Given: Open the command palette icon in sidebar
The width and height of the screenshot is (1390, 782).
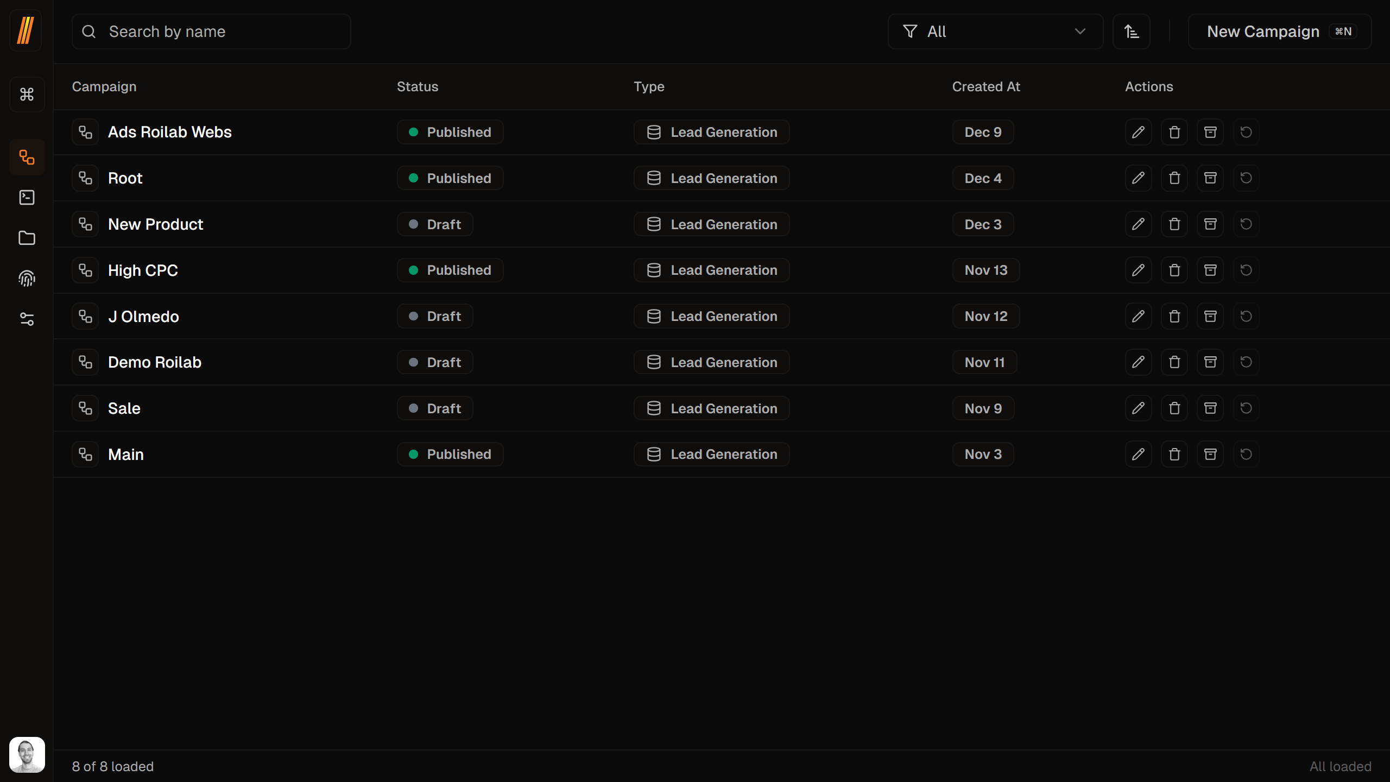Looking at the screenshot, I should [27, 94].
